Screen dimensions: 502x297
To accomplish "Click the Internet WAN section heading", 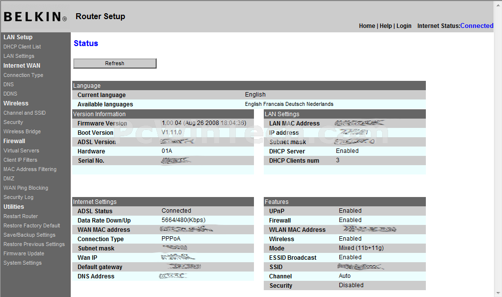I will coord(22,66).
